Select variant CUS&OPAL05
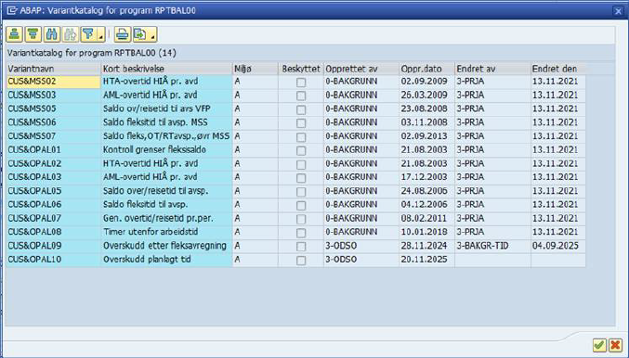This screenshot has width=629, height=358. [53, 191]
